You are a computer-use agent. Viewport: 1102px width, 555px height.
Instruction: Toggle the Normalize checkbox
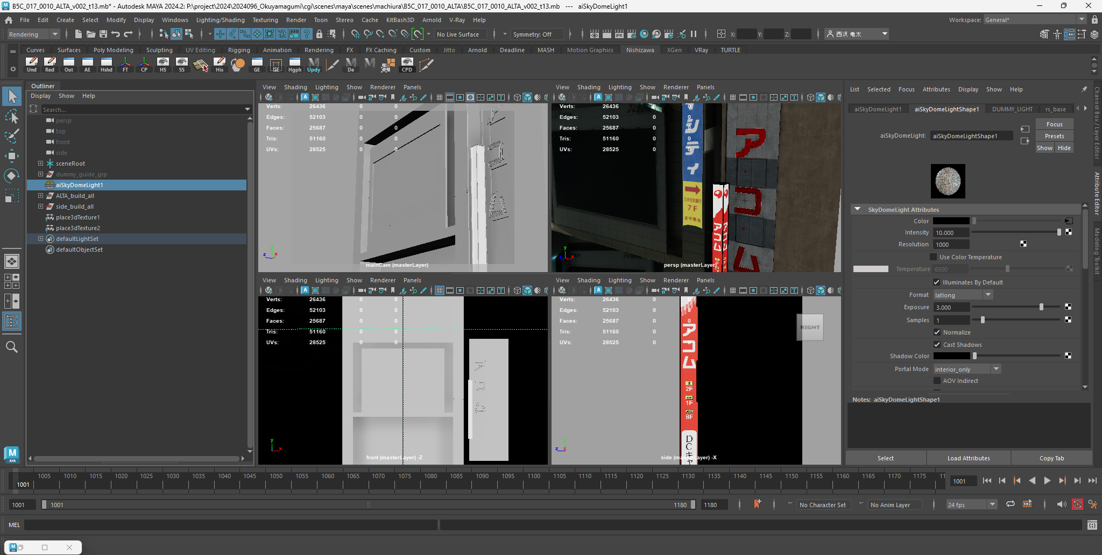pos(937,332)
